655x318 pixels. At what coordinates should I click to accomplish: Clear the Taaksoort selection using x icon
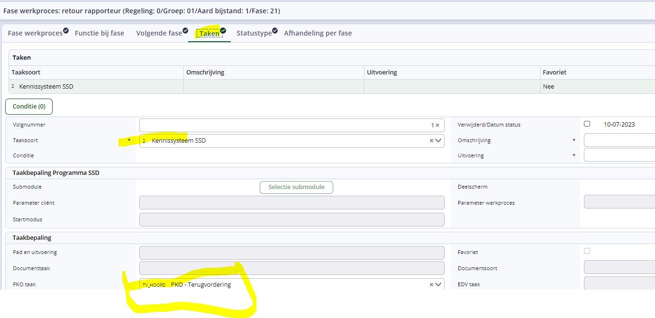tap(431, 141)
